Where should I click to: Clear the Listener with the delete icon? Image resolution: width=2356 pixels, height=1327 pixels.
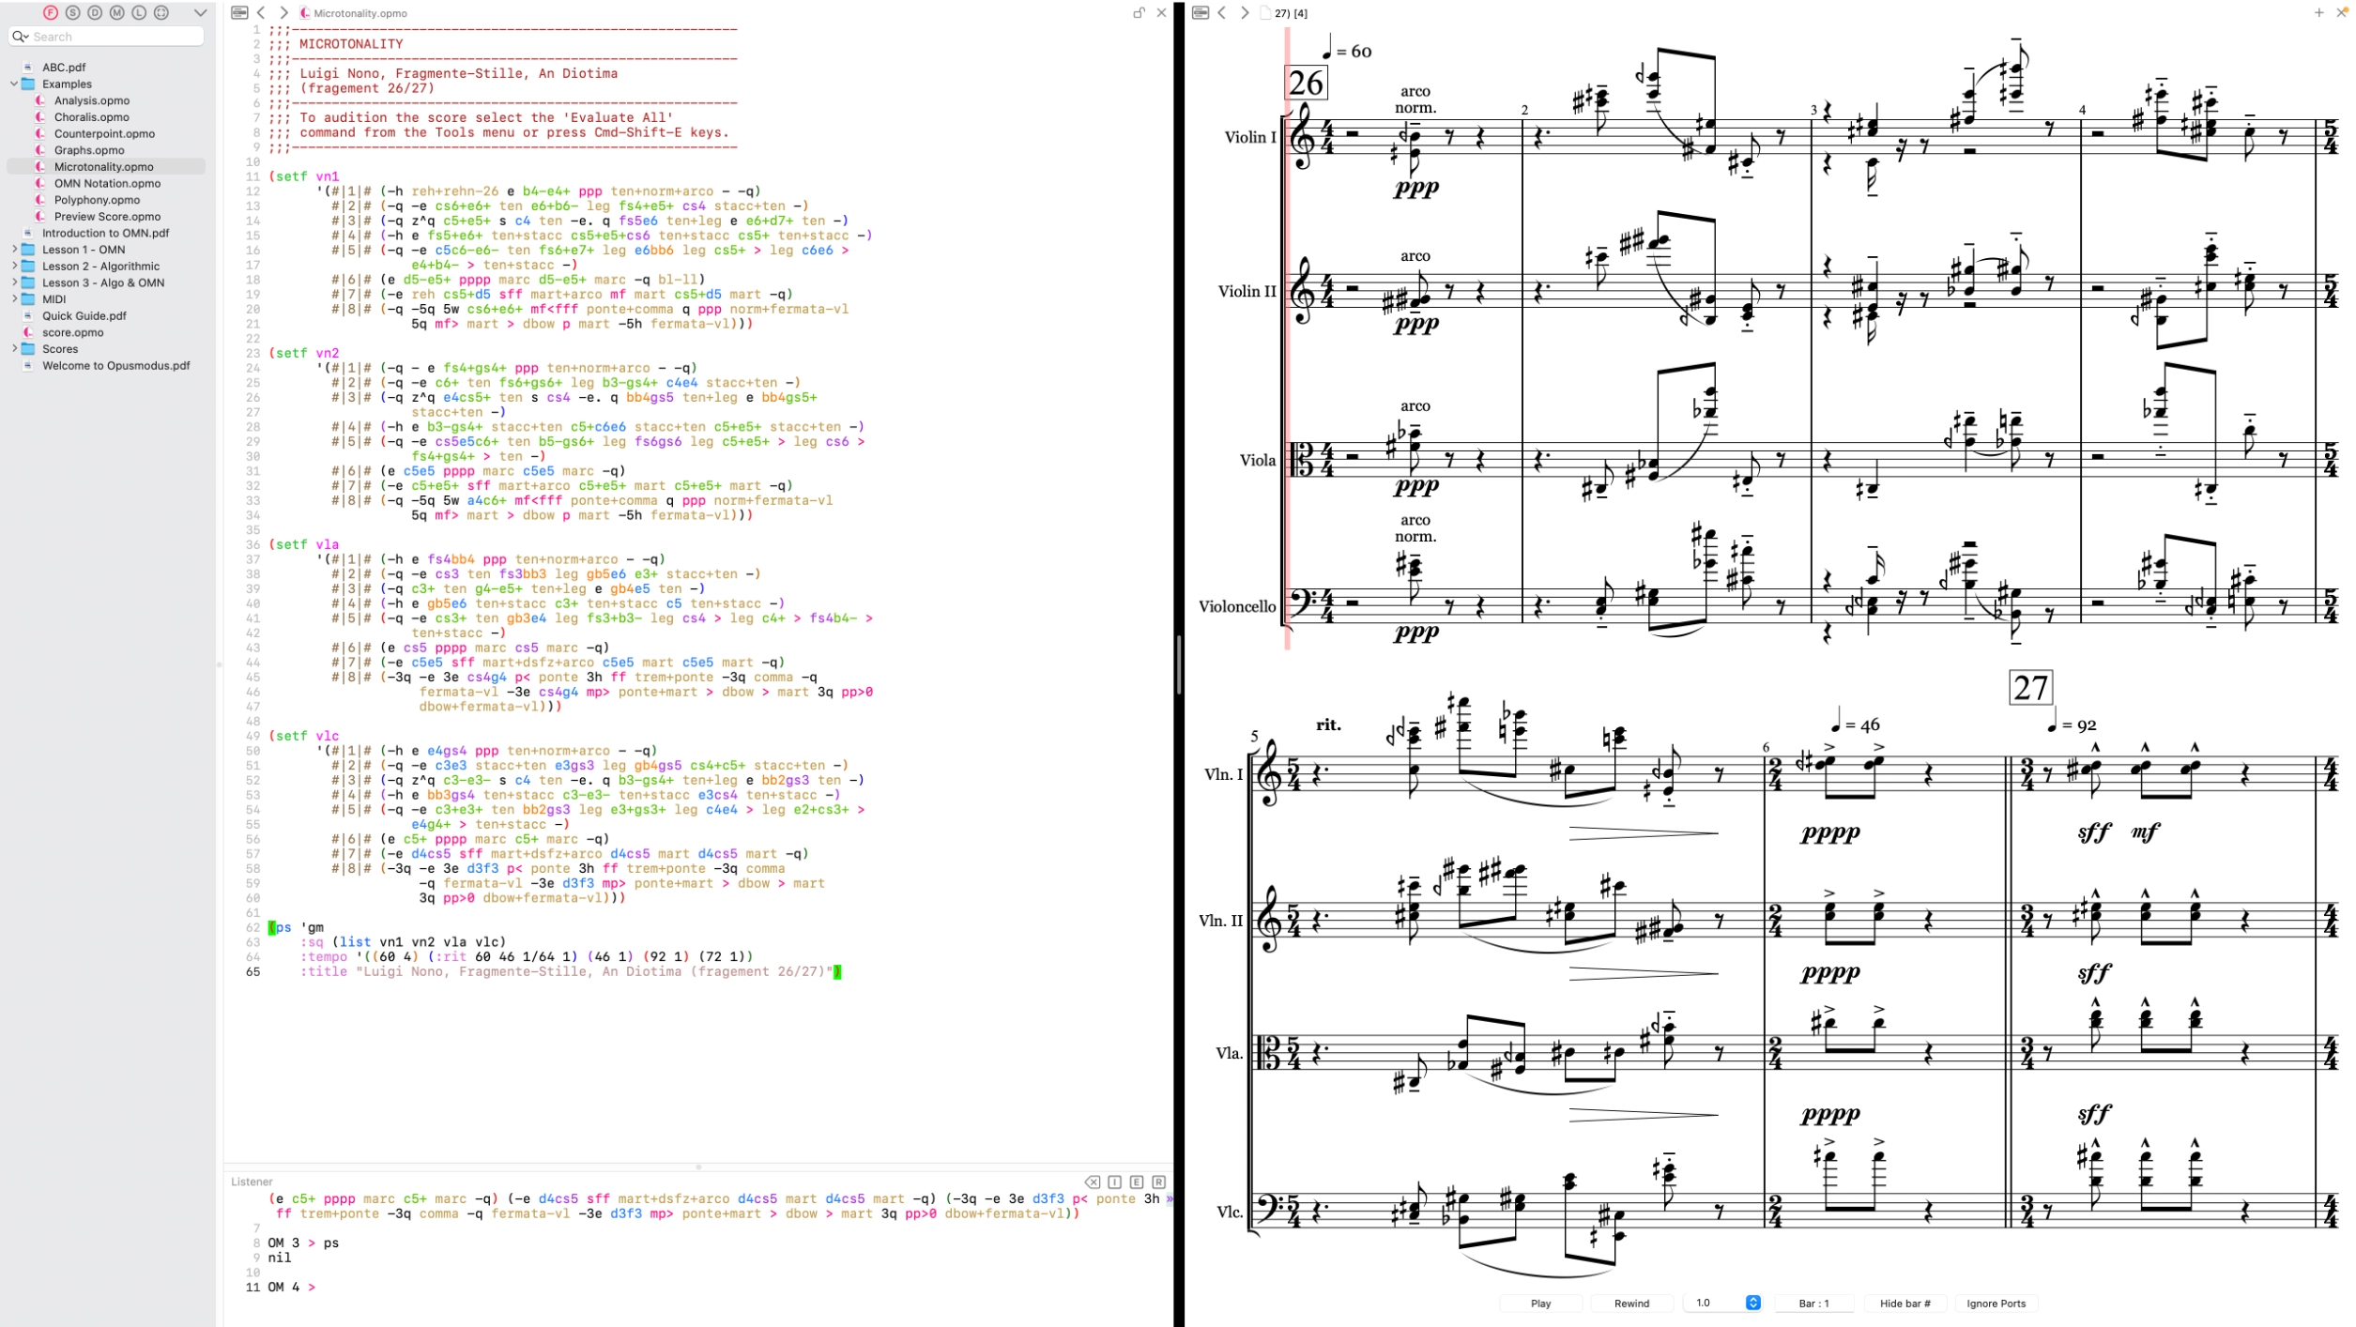1093,1182
